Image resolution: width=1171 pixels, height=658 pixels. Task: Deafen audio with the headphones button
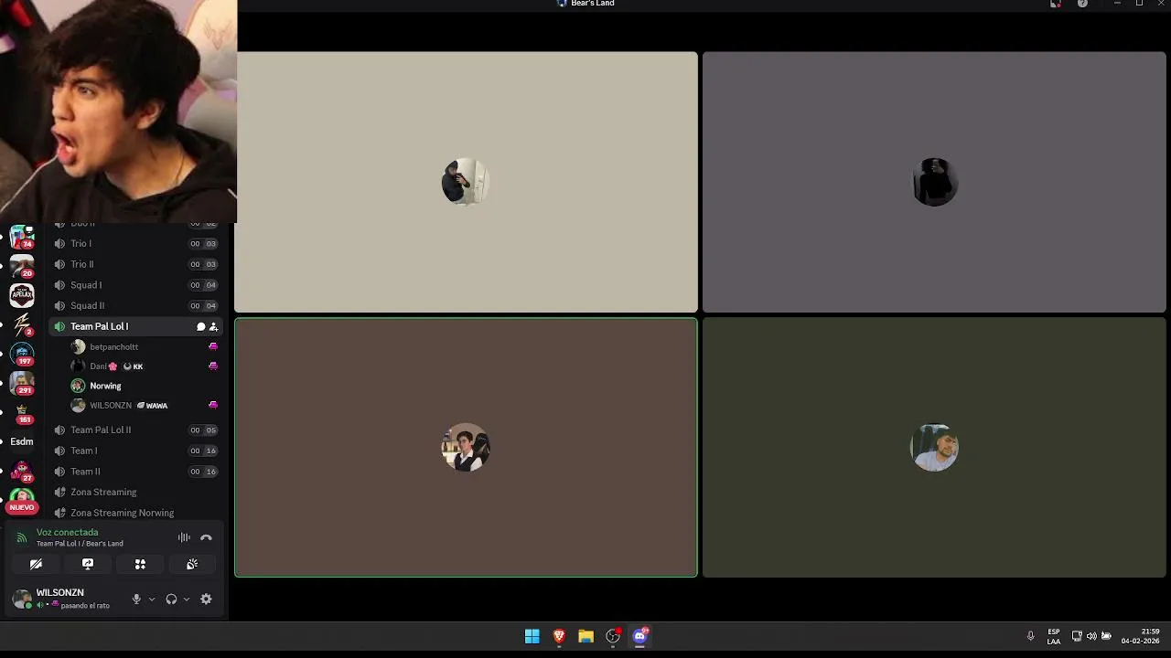[171, 599]
